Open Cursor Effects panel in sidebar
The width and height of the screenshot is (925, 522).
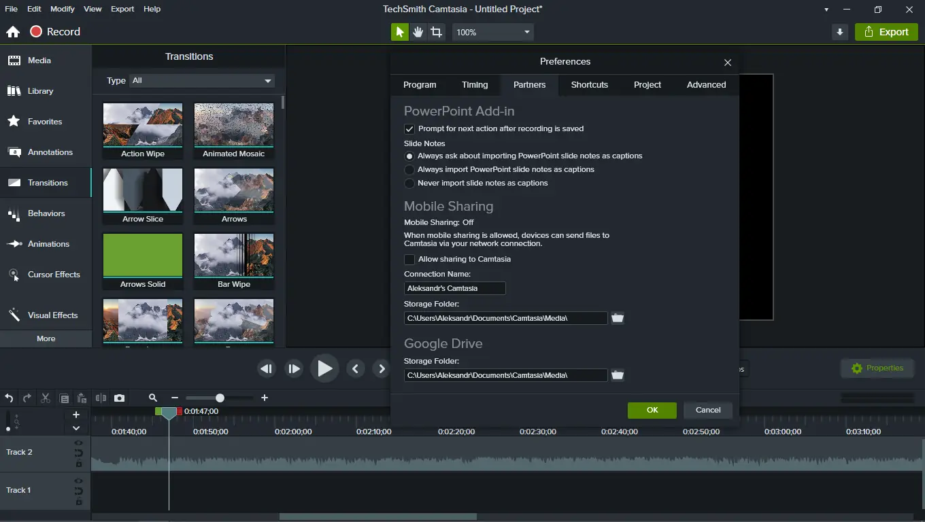coord(46,275)
